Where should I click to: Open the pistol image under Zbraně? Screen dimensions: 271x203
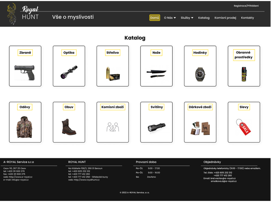coord(25,73)
